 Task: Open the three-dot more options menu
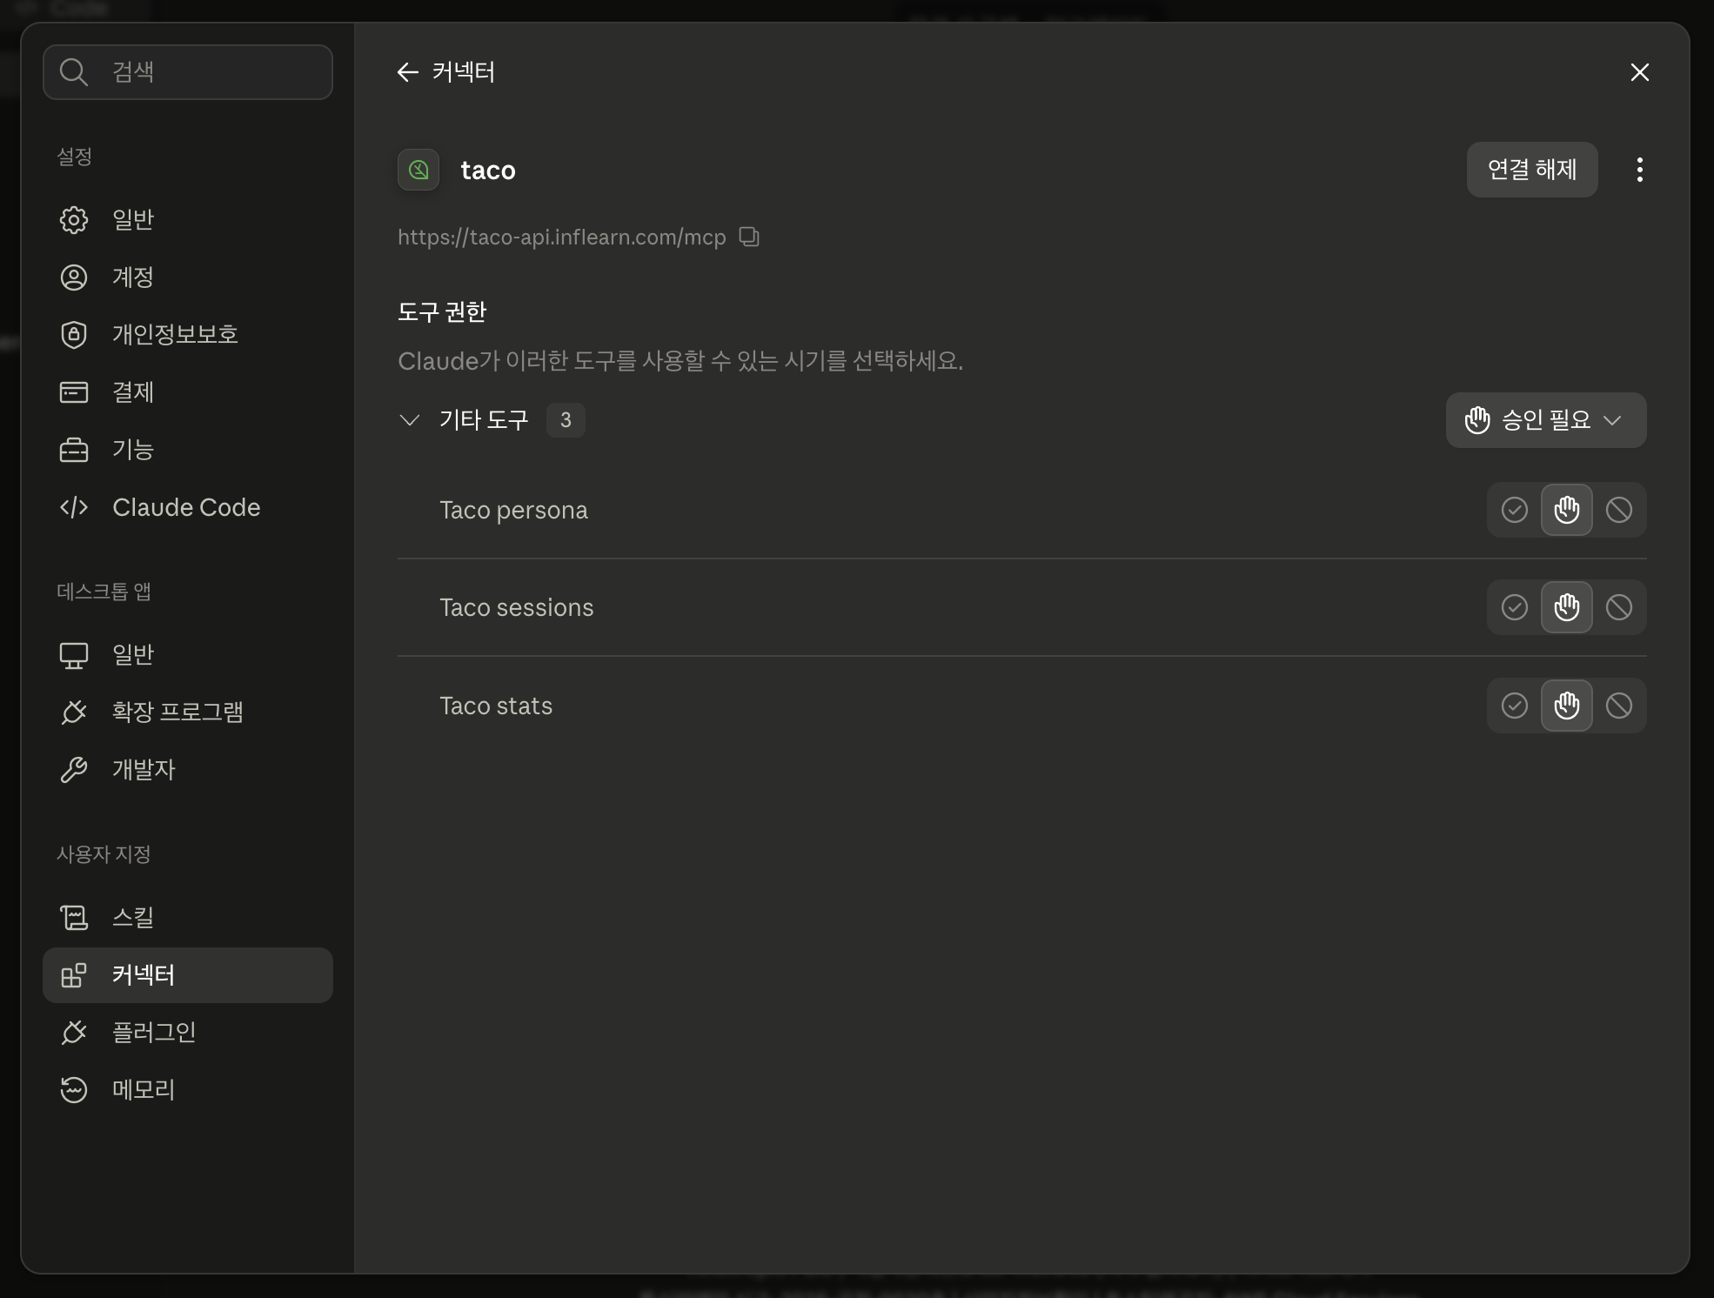click(x=1640, y=170)
